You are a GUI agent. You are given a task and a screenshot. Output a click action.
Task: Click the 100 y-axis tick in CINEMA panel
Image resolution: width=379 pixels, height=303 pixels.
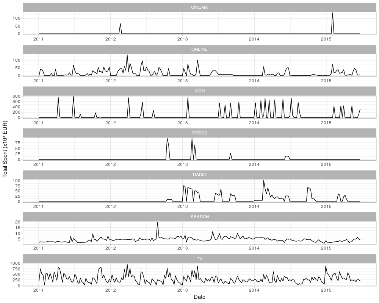pyautogui.click(x=17, y=18)
